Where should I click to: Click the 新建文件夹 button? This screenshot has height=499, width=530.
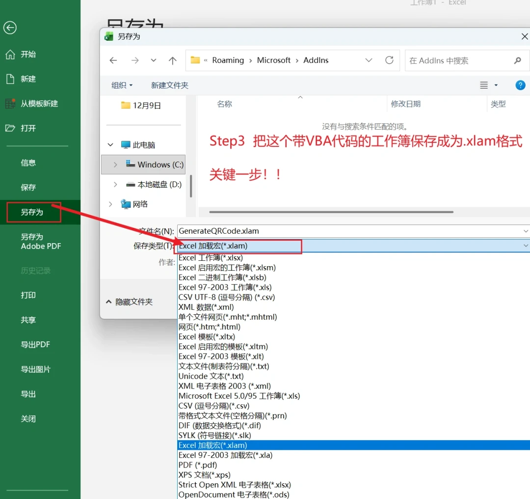tap(169, 85)
